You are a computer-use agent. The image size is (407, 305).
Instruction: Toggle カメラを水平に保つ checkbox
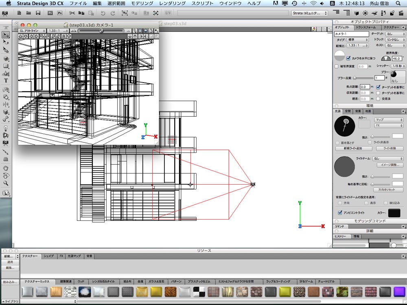[x=348, y=58]
